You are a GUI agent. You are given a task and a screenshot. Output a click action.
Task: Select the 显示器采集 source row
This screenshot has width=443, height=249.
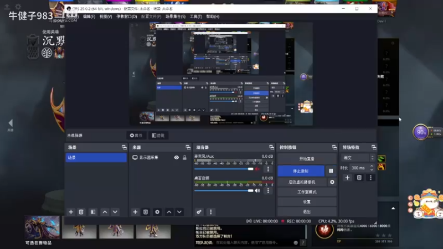pos(160,158)
